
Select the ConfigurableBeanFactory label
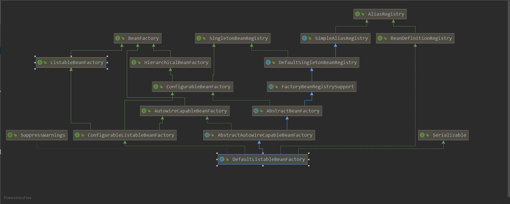pos(198,87)
